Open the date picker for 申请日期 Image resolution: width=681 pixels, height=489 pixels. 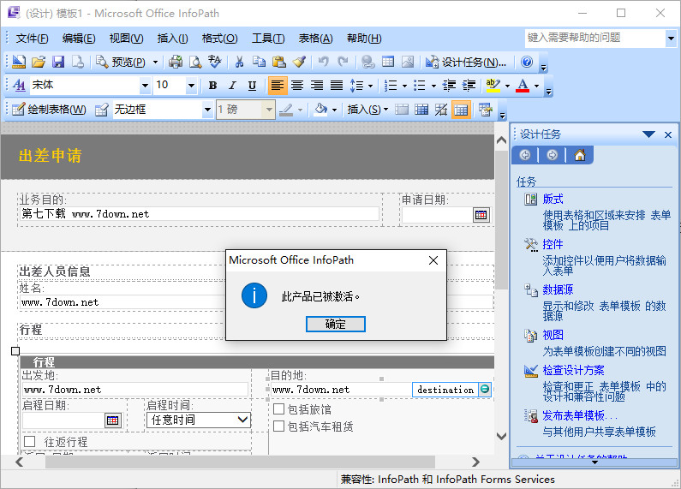[x=481, y=215]
